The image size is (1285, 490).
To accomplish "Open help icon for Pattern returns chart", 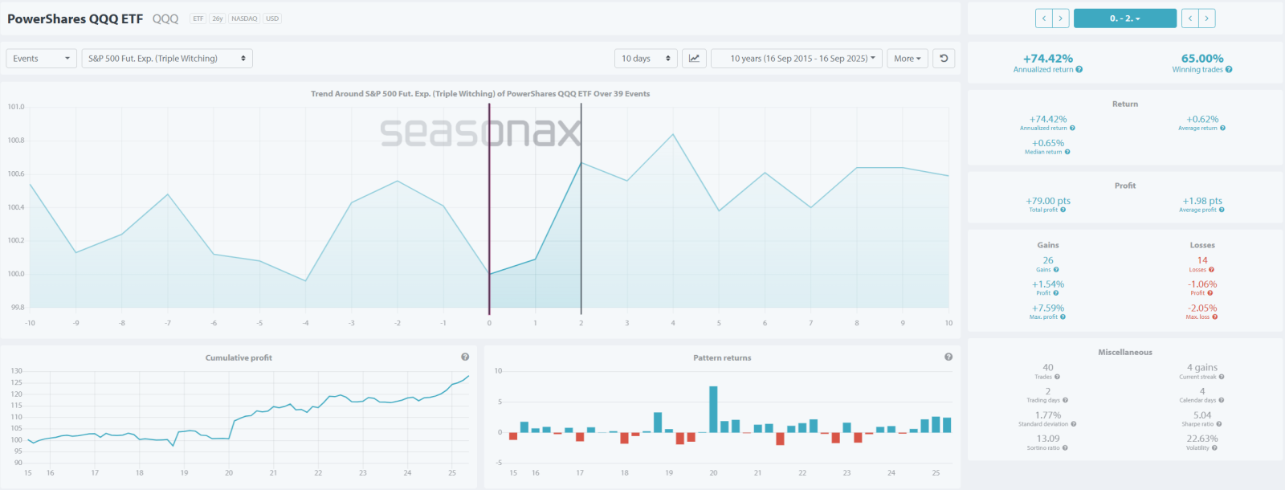I will coord(948,357).
